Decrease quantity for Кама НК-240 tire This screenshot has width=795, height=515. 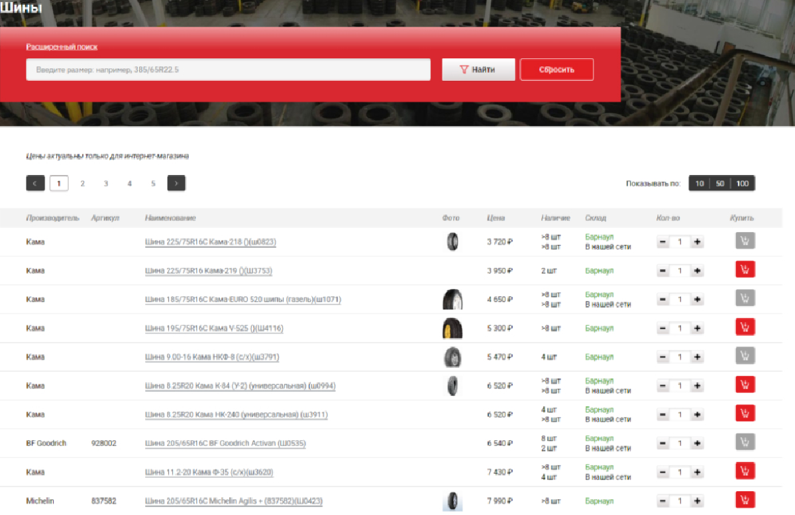pos(662,414)
